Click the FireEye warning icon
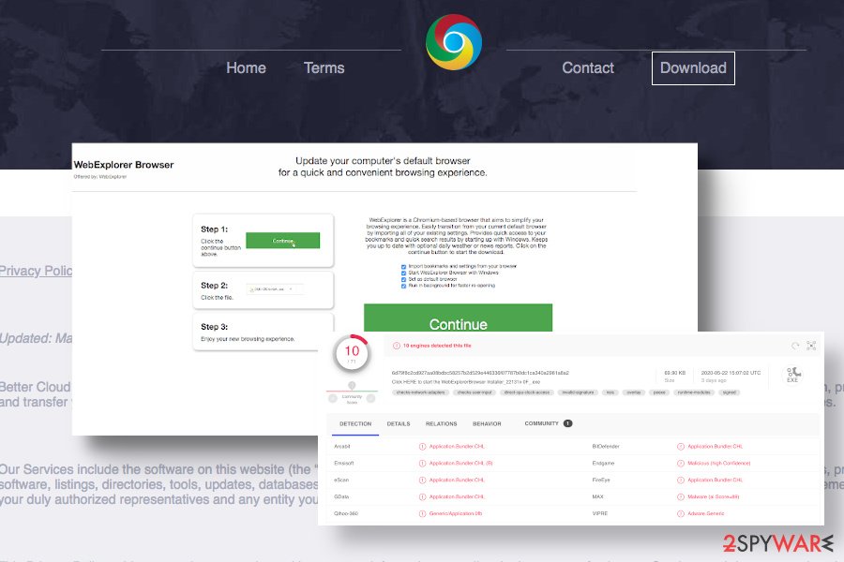 (681, 480)
